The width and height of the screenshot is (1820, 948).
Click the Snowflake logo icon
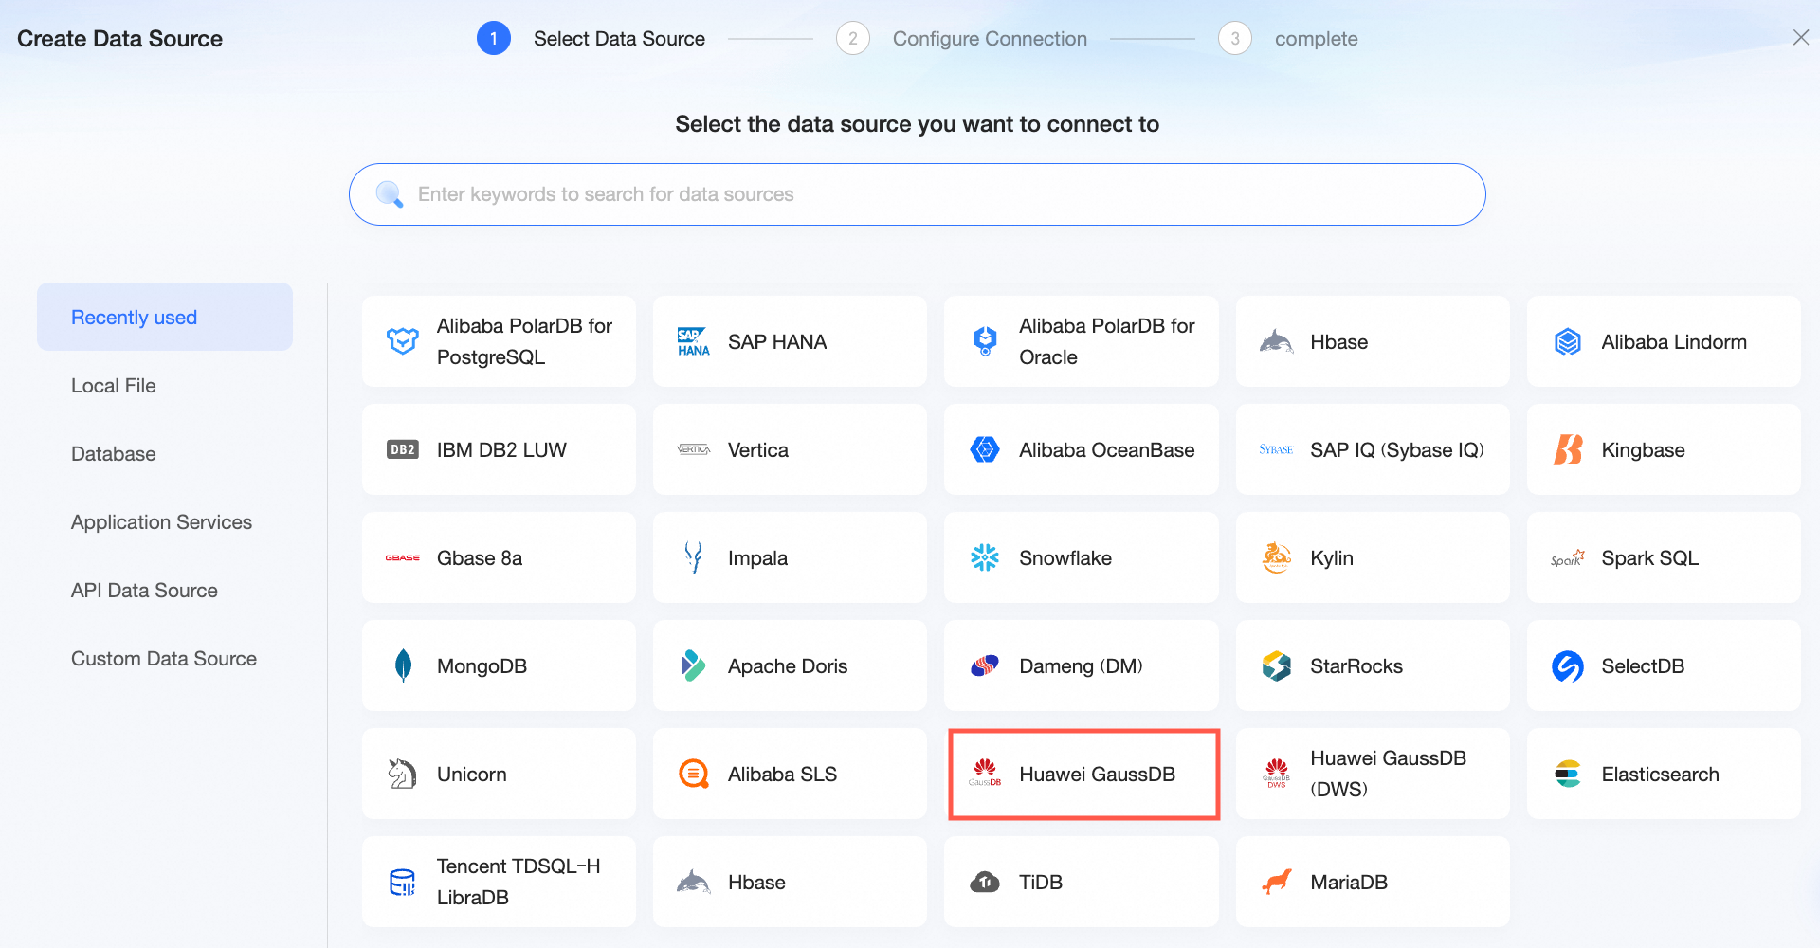coord(985,557)
